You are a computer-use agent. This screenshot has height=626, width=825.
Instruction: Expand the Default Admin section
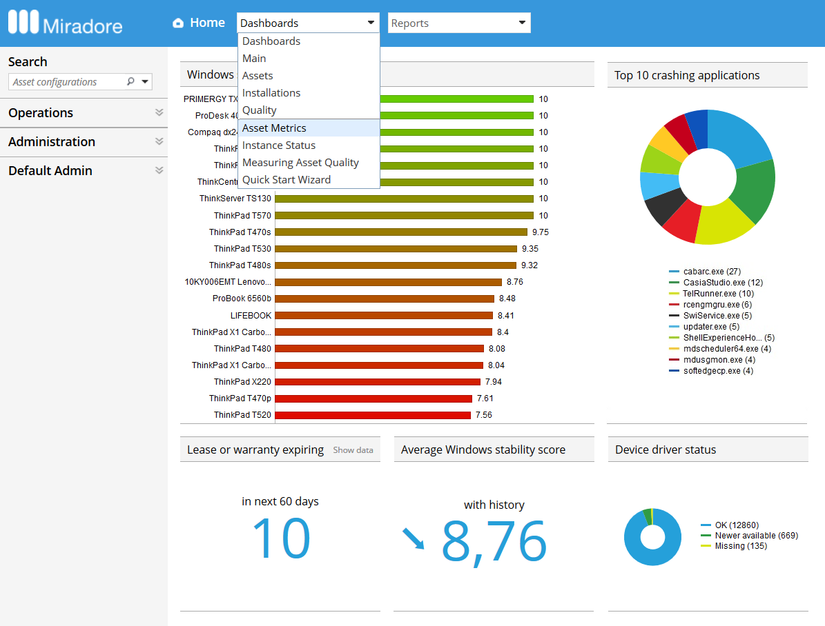159,170
